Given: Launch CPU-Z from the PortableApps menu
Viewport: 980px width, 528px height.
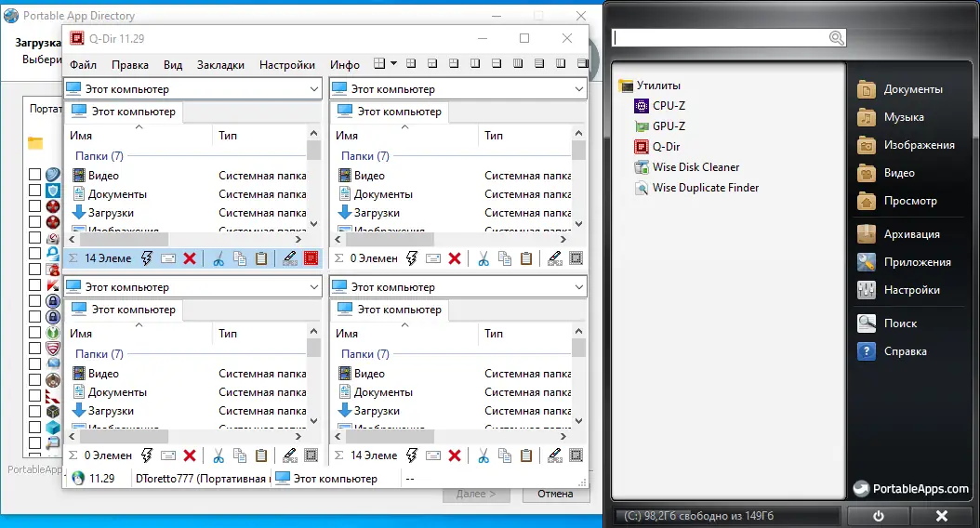Looking at the screenshot, I should [669, 106].
